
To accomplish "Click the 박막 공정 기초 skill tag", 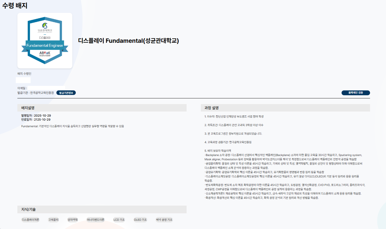I will coord(164,220).
